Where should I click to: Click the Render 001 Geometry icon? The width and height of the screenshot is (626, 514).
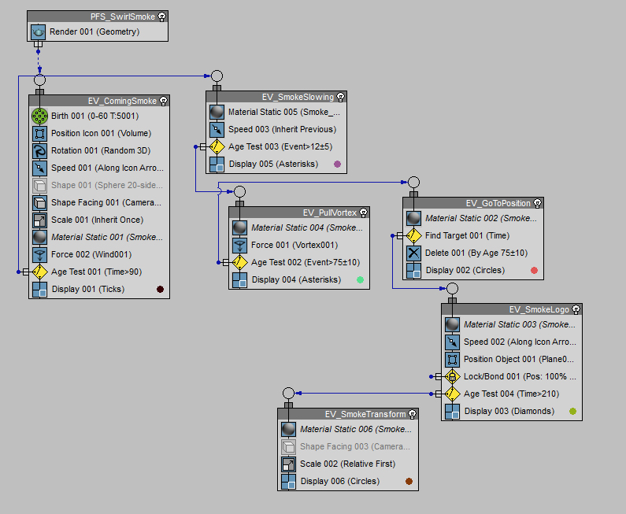[39, 31]
